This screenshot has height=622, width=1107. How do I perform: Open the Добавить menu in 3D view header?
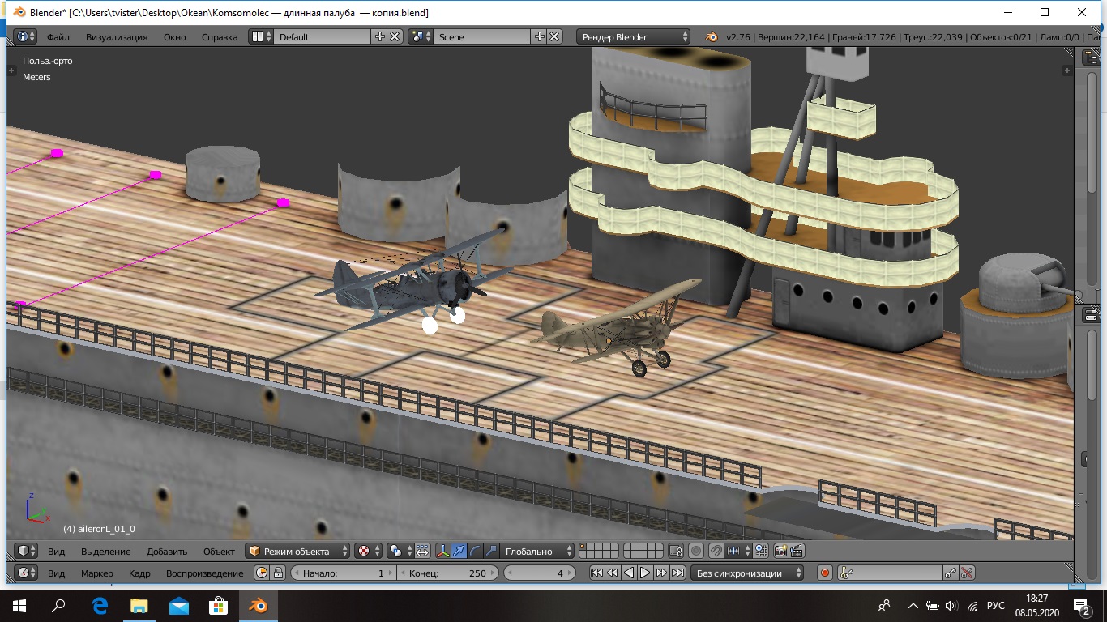(166, 551)
